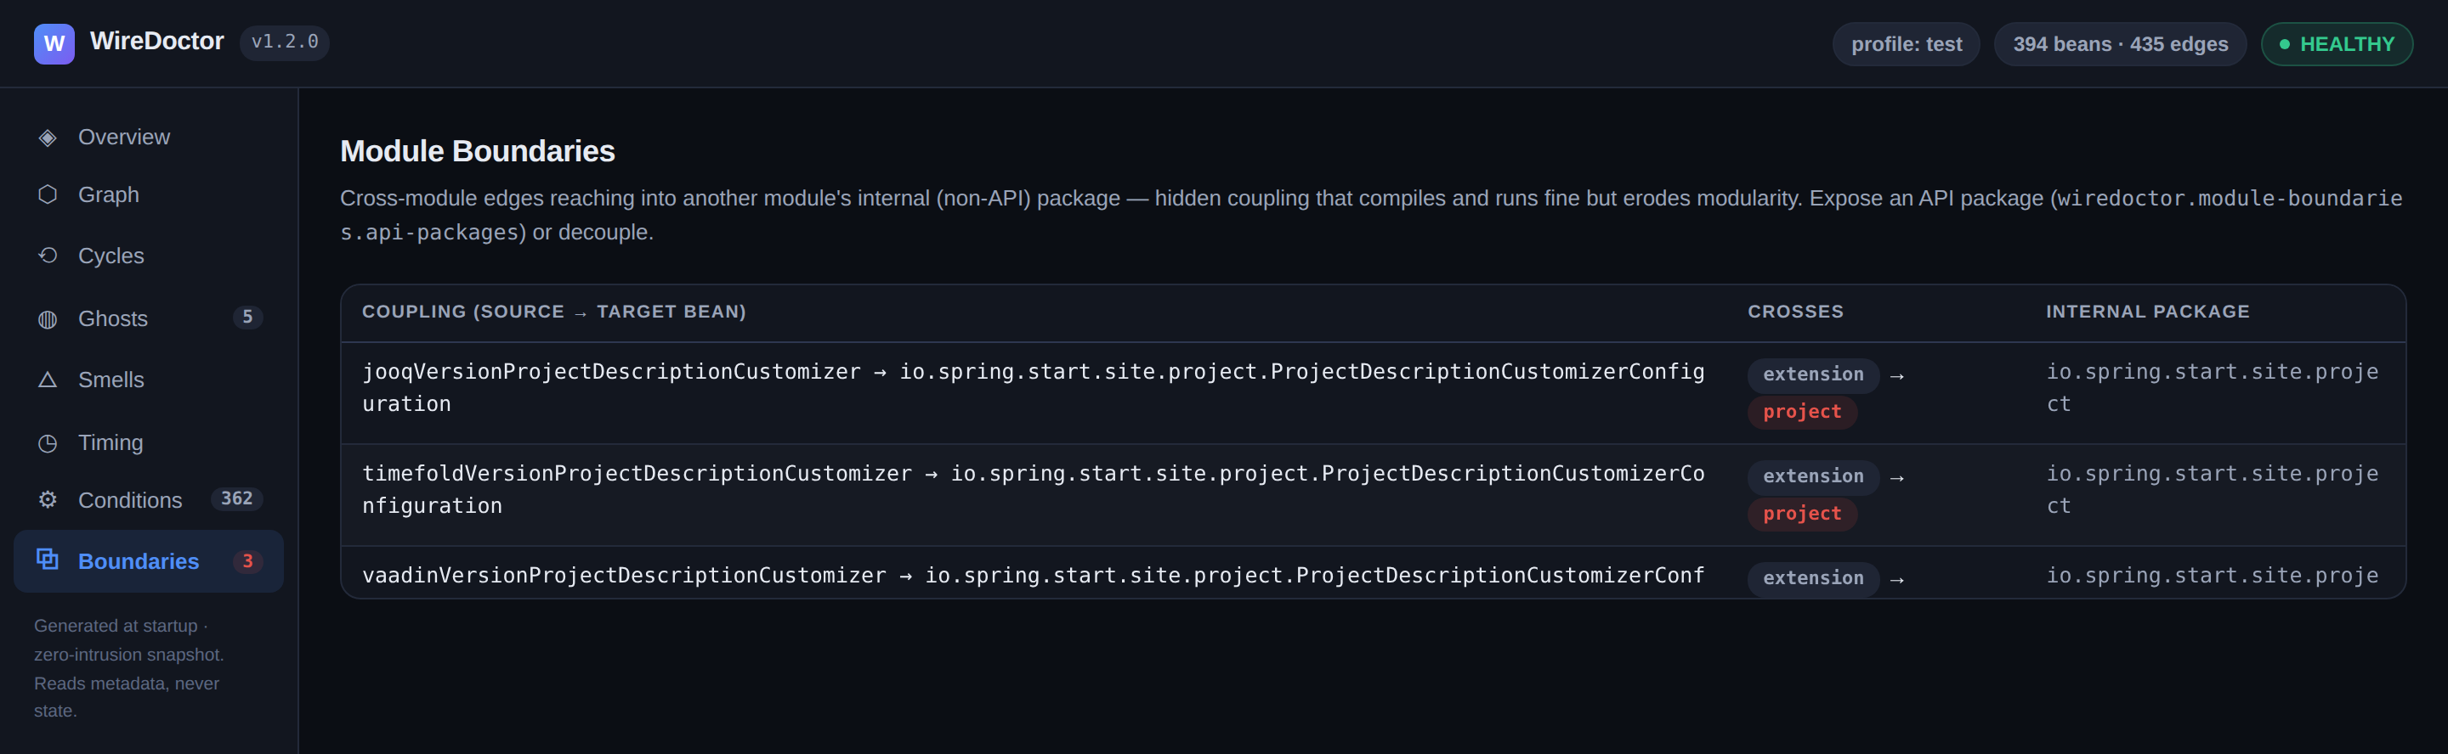Click the Module Boundaries heading
Screen dimensions: 2448x754
coord(477,151)
